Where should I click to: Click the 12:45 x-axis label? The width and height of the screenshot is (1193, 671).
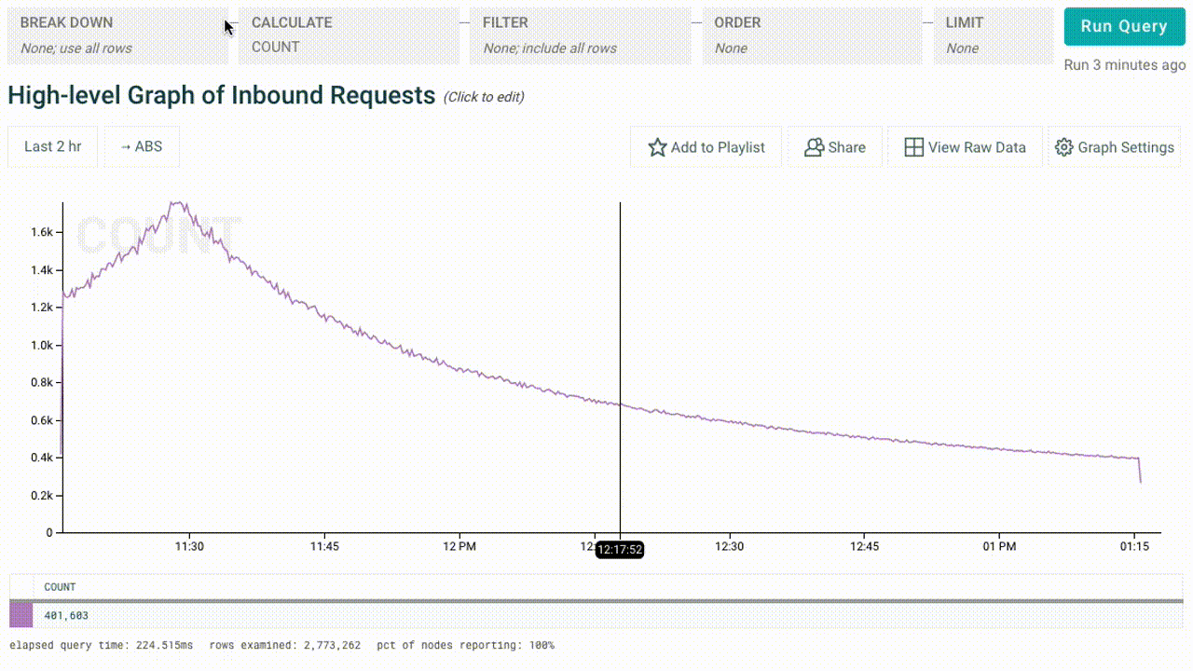tap(864, 547)
